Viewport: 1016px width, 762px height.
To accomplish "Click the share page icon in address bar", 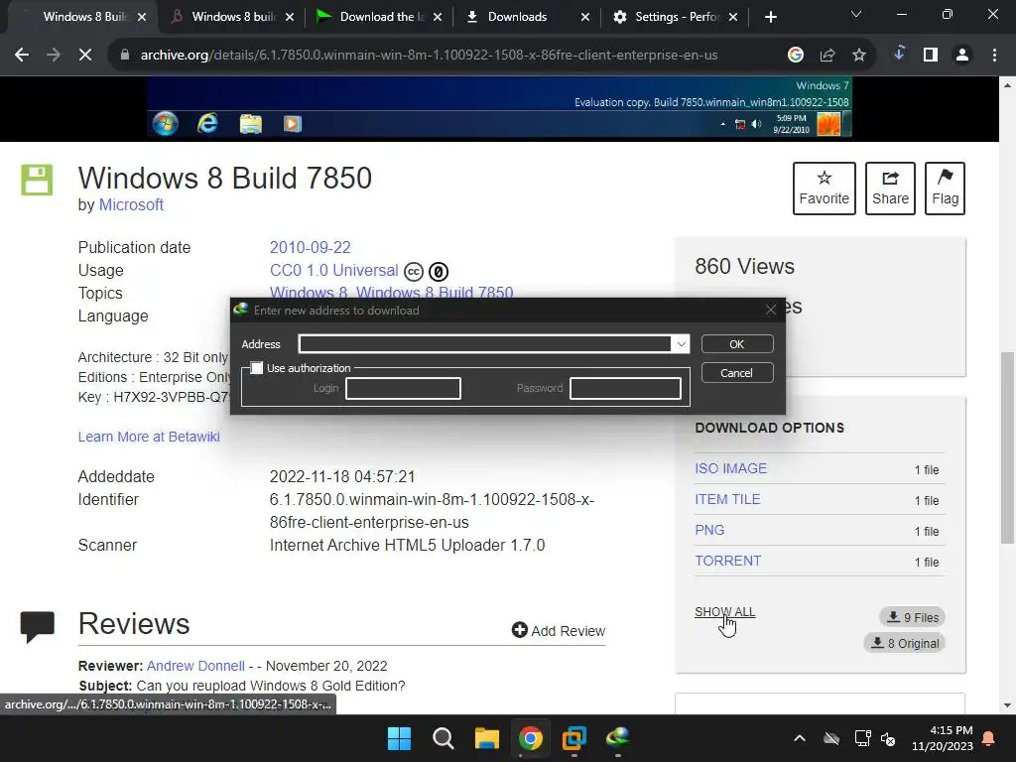I will pyautogui.click(x=827, y=56).
